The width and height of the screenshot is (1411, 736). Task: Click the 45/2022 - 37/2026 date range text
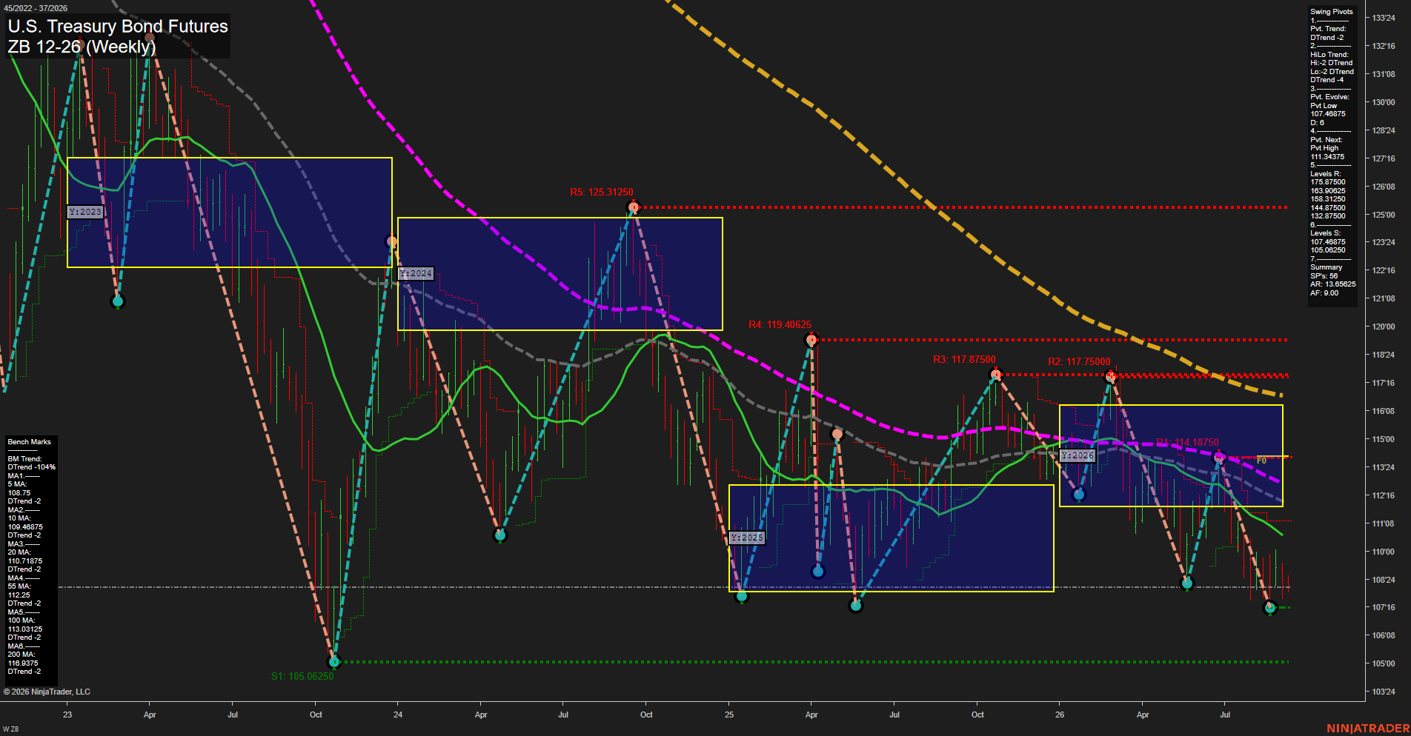pyautogui.click(x=36, y=8)
